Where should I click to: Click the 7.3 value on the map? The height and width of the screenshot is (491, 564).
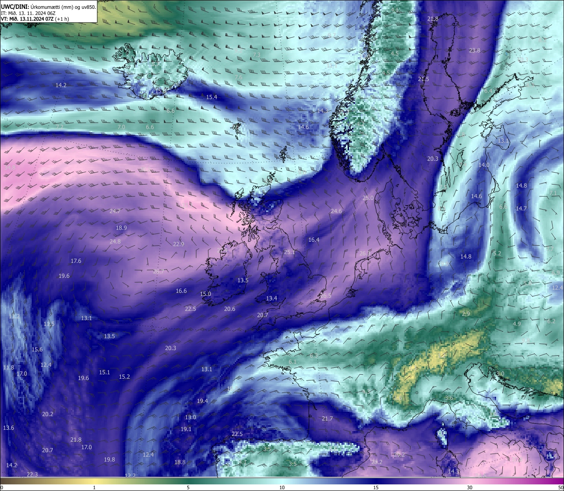point(256,55)
